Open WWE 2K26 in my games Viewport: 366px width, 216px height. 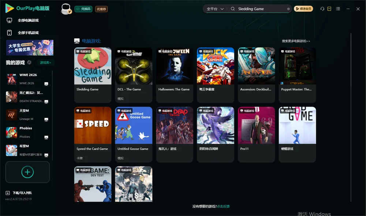27,79
